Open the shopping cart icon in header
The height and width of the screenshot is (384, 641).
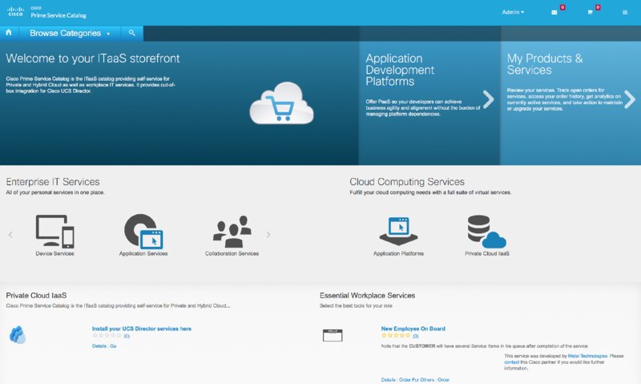point(590,12)
